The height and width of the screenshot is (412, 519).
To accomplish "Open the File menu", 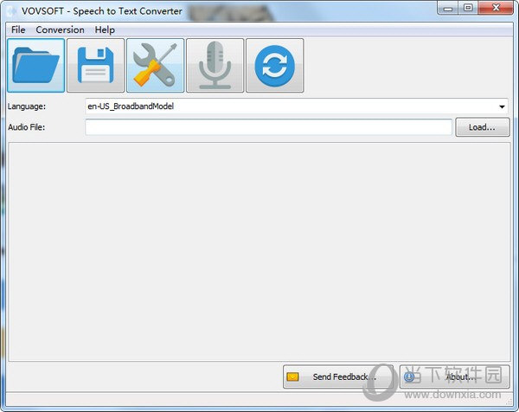I will click(x=18, y=29).
